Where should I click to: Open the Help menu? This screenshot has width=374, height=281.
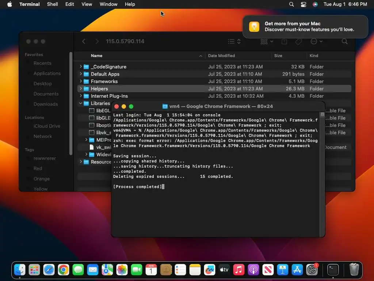130,4
